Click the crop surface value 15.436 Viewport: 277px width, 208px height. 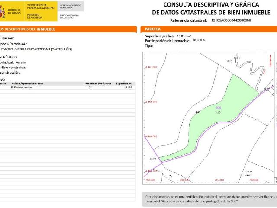[x=128, y=88]
